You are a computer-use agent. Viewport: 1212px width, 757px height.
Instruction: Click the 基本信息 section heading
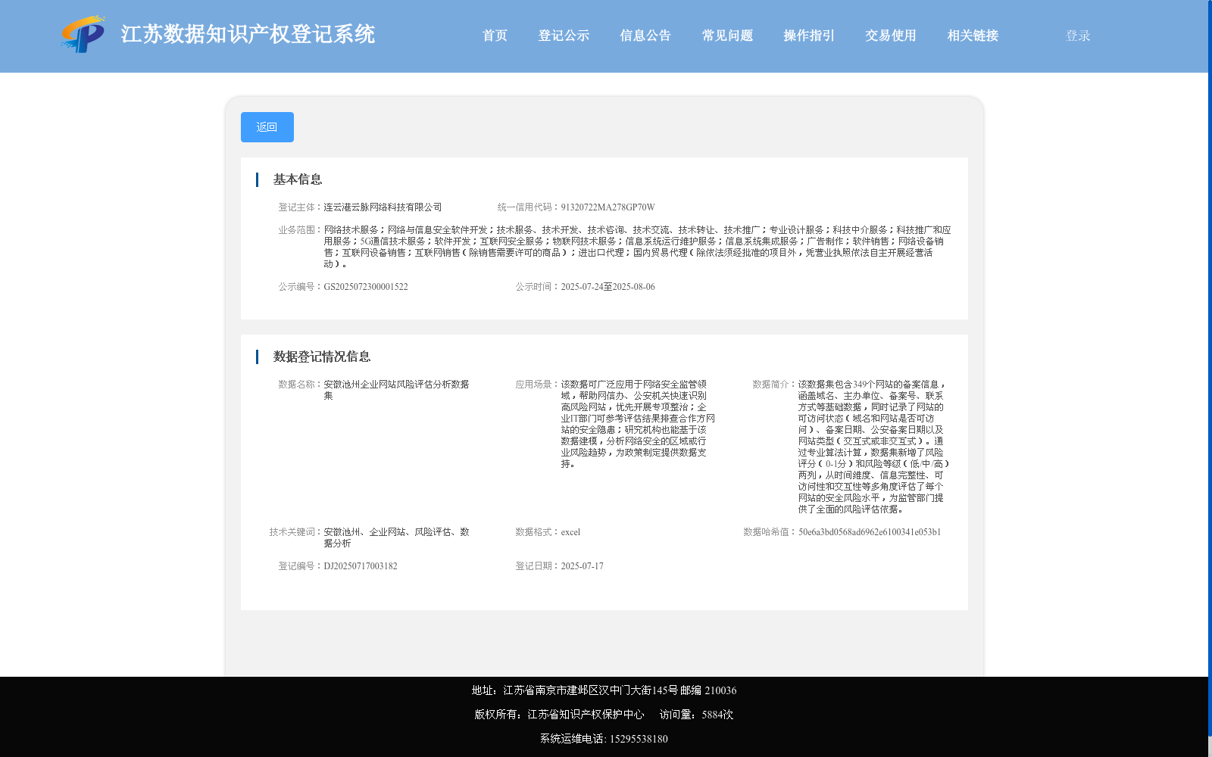(298, 179)
